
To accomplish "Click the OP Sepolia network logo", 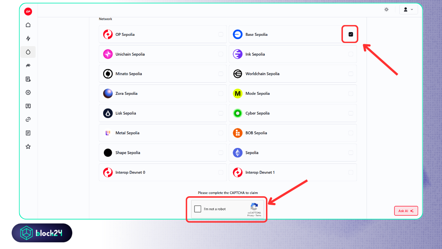I will (108, 34).
